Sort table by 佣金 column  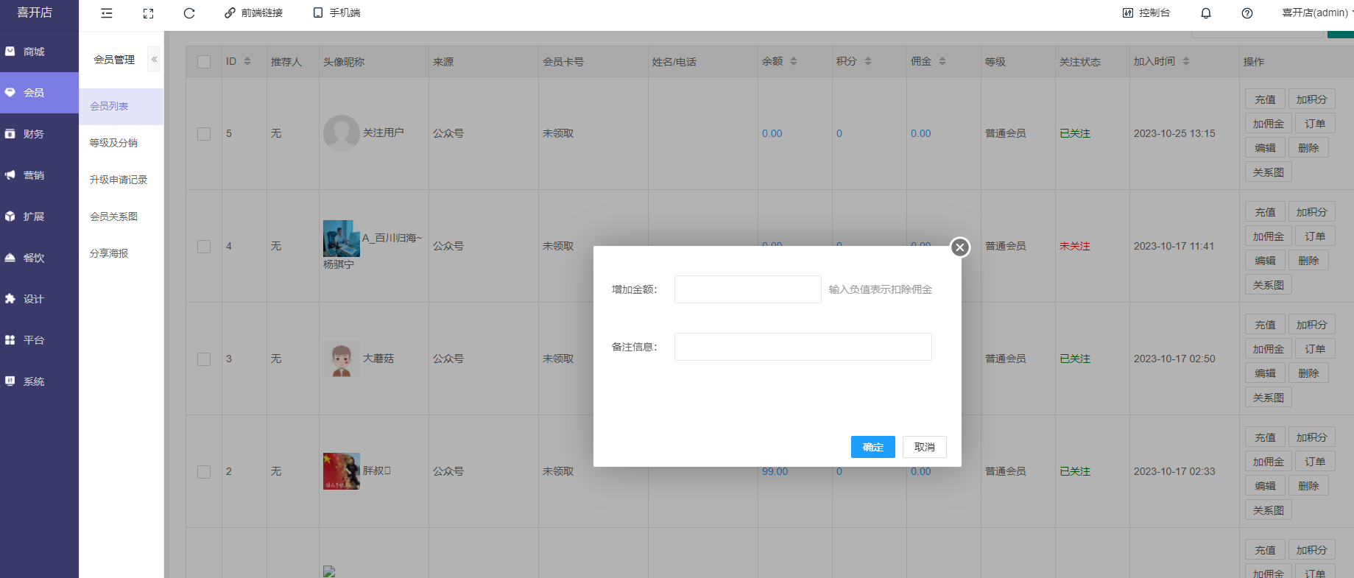[942, 62]
